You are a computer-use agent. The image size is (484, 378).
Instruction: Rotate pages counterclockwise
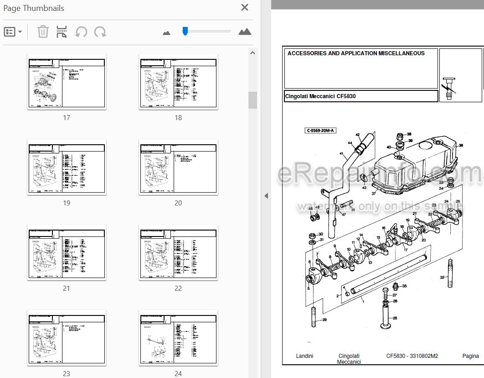pos(81,31)
